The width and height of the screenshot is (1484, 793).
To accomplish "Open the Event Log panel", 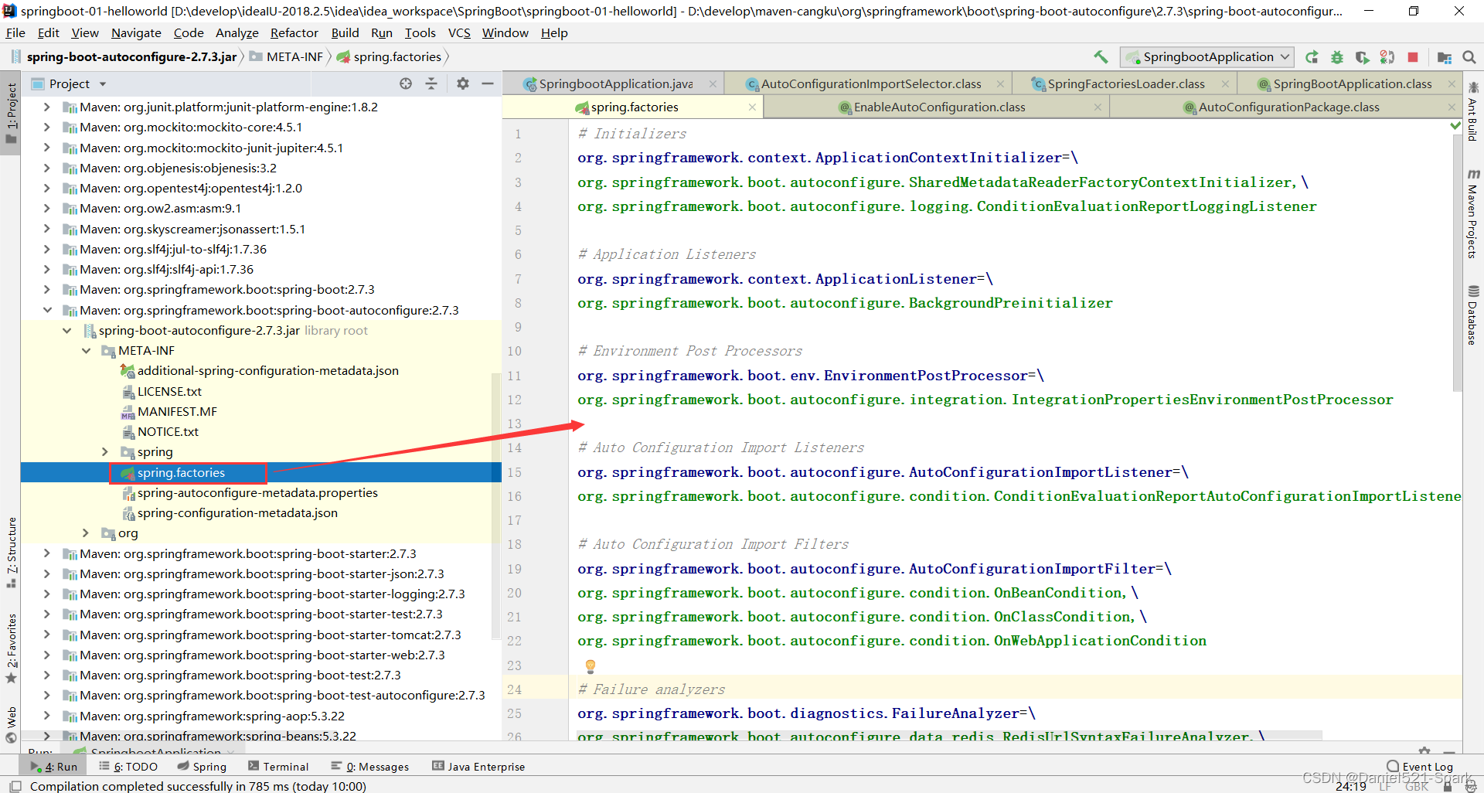I will (x=1420, y=767).
